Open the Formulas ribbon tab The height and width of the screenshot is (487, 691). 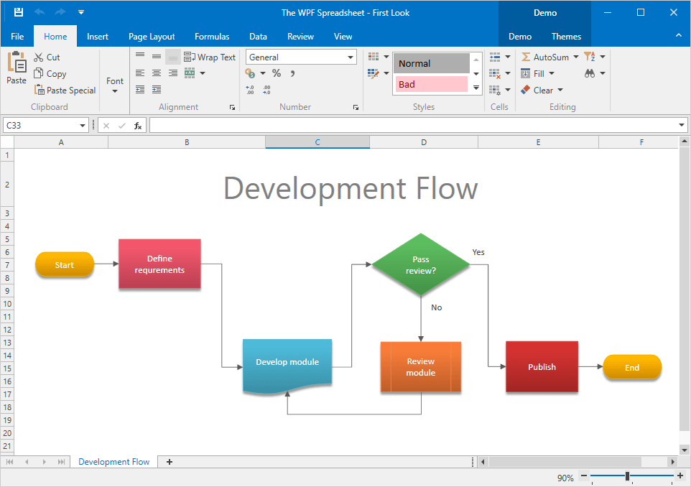coord(212,37)
